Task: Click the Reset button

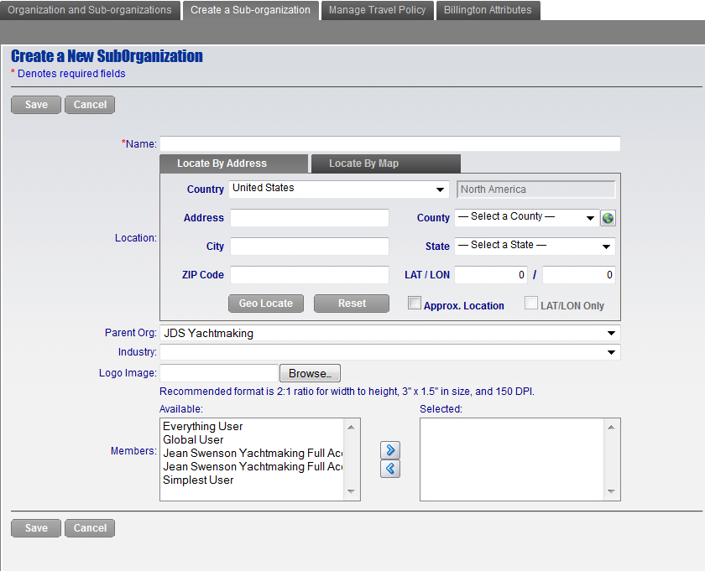Action: [352, 304]
